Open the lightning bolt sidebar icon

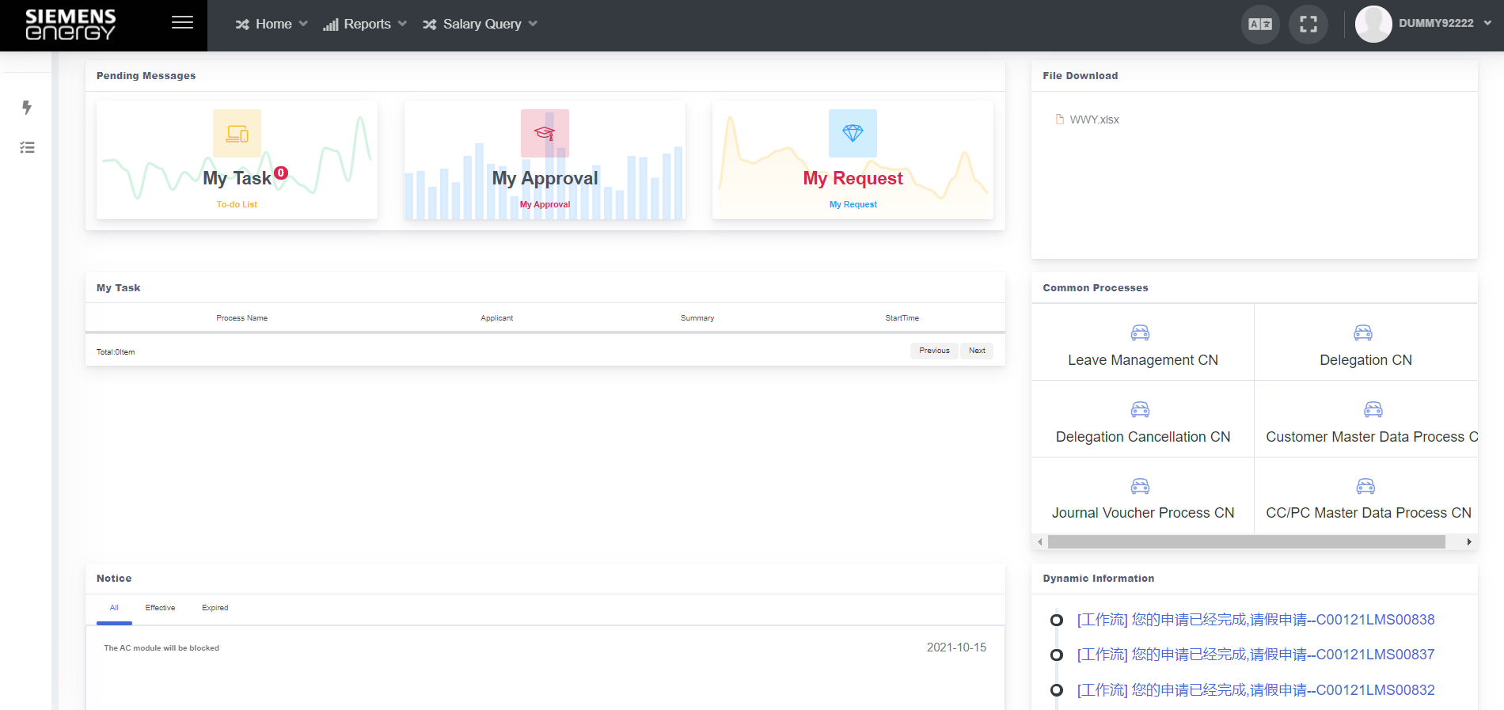pos(27,108)
